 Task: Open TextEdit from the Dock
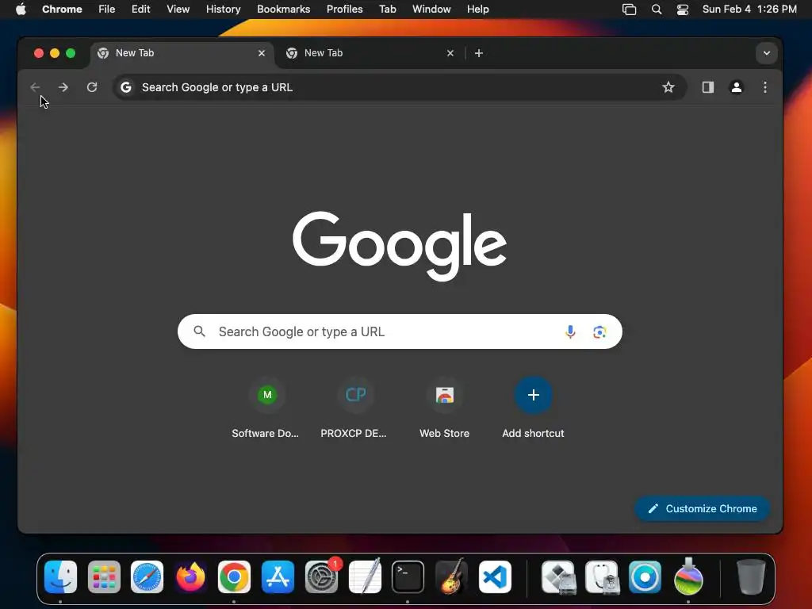click(365, 577)
